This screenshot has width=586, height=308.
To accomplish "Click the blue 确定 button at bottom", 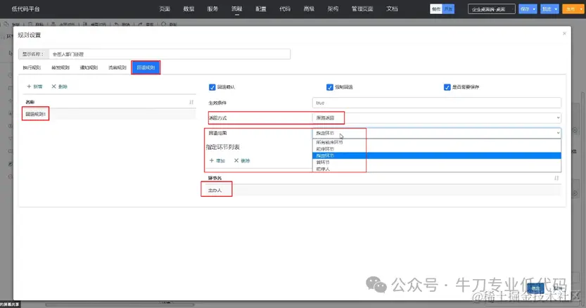I will 535,288.
